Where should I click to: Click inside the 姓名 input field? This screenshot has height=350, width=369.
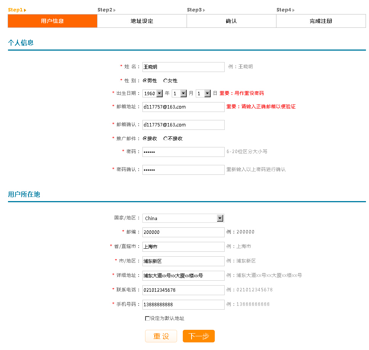(183, 67)
